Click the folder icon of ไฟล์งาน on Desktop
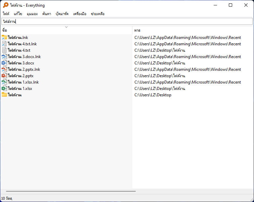This screenshot has width=254, height=202. pyautogui.click(x=4, y=95)
